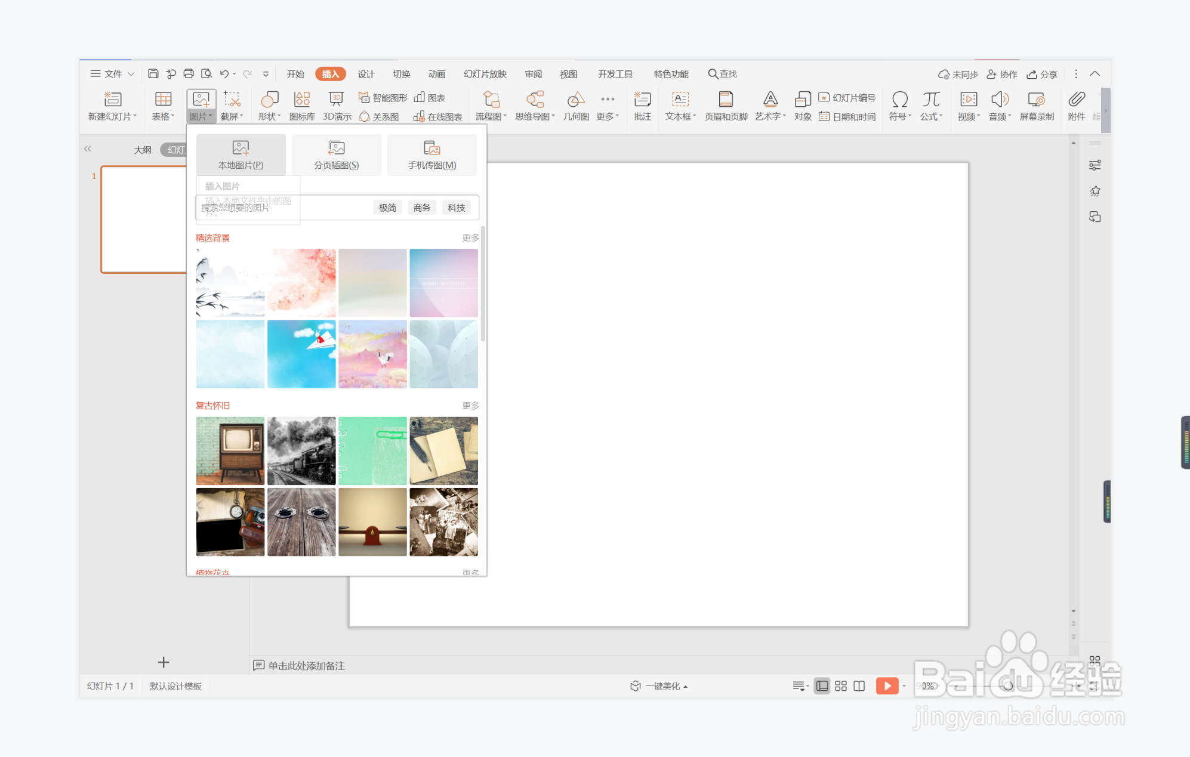Screen dimensions: 1190x757
Task: Expand the quick access toolbar customize arrow
Action: 266,74
